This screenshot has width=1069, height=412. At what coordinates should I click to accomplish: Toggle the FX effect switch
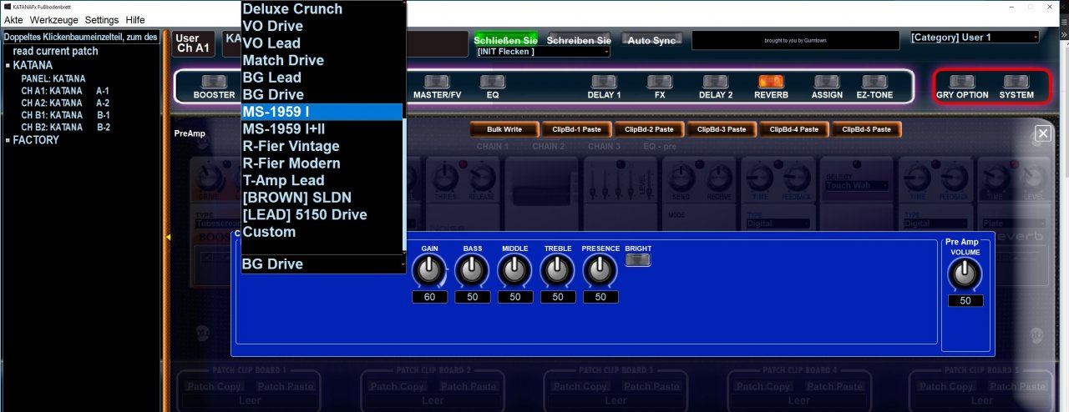pyautogui.click(x=660, y=81)
